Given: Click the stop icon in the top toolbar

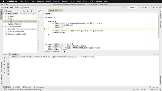Looking at the screenshot, I should (149, 7).
